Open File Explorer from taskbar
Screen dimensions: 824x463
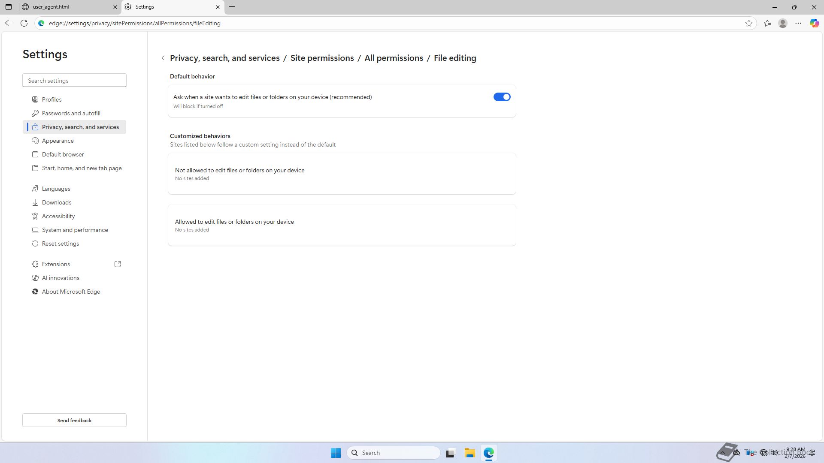click(470, 453)
